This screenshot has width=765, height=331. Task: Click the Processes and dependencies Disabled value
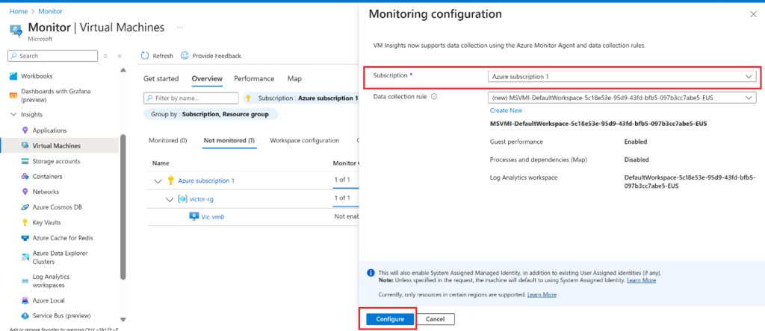point(637,160)
